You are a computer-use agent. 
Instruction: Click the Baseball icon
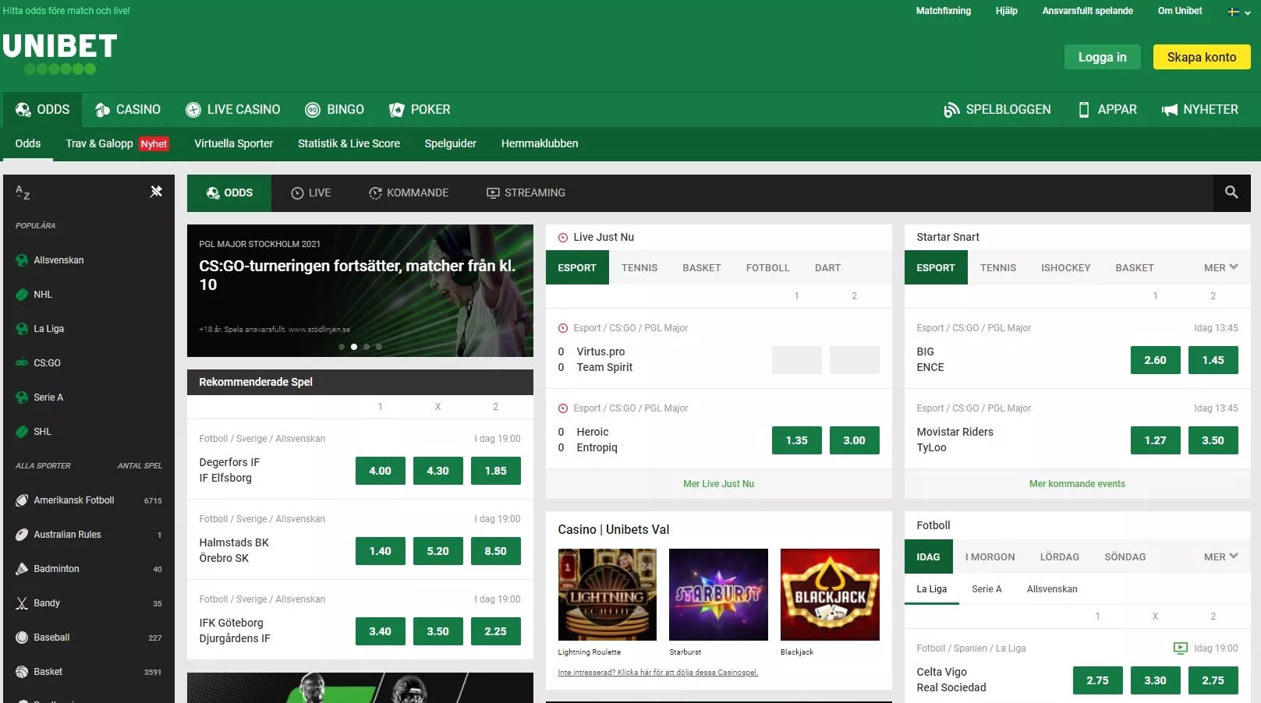[x=22, y=638]
